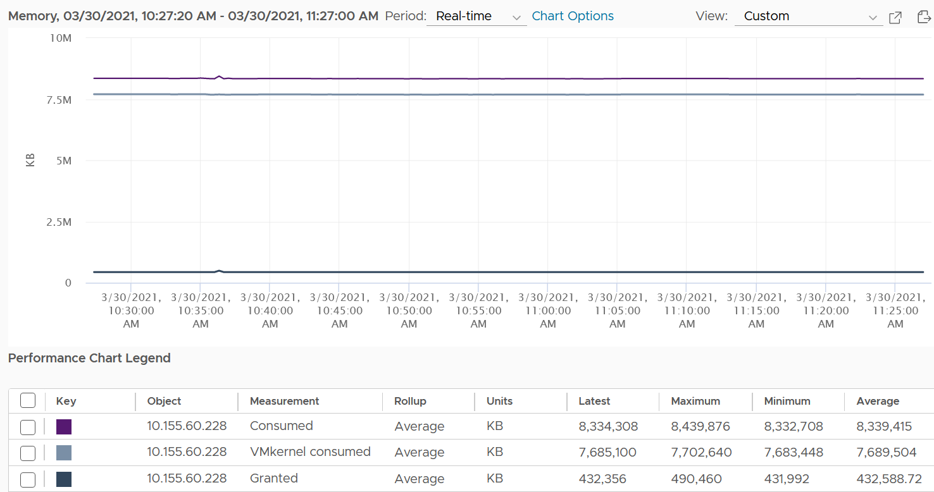Open chart in new window icon

[895, 17]
